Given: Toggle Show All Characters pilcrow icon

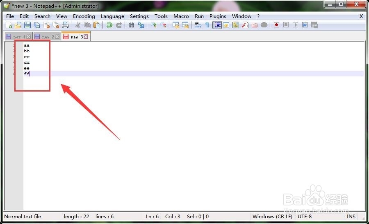Looking at the screenshot, I should (x=207, y=25).
